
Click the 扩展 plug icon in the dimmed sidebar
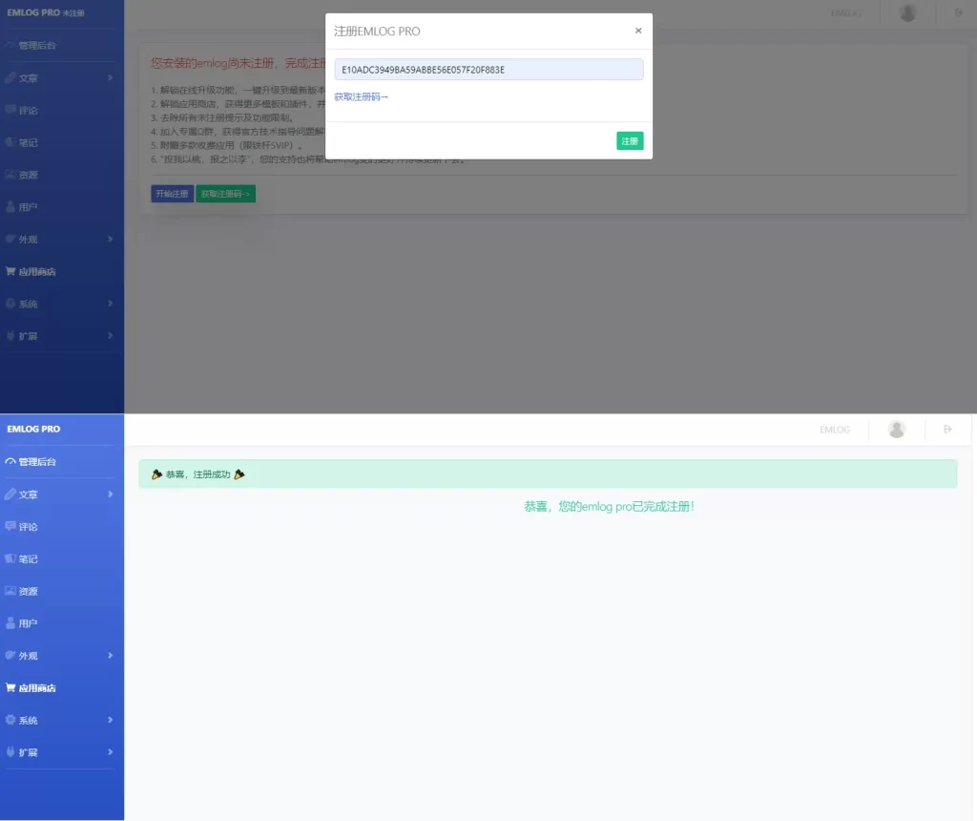point(10,335)
